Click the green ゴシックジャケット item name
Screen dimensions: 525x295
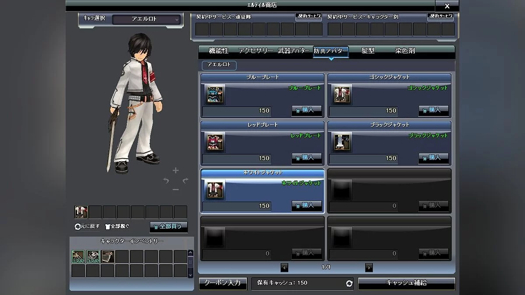(x=427, y=88)
